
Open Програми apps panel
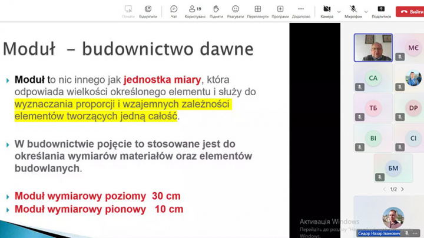[x=280, y=11]
